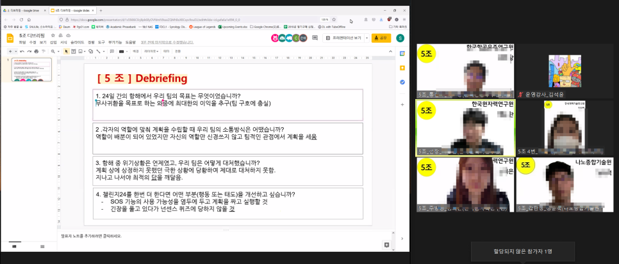Image resolution: width=619 pixels, height=264 pixels.
Task: Reload the page in the browser
Action: [x=22, y=19]
